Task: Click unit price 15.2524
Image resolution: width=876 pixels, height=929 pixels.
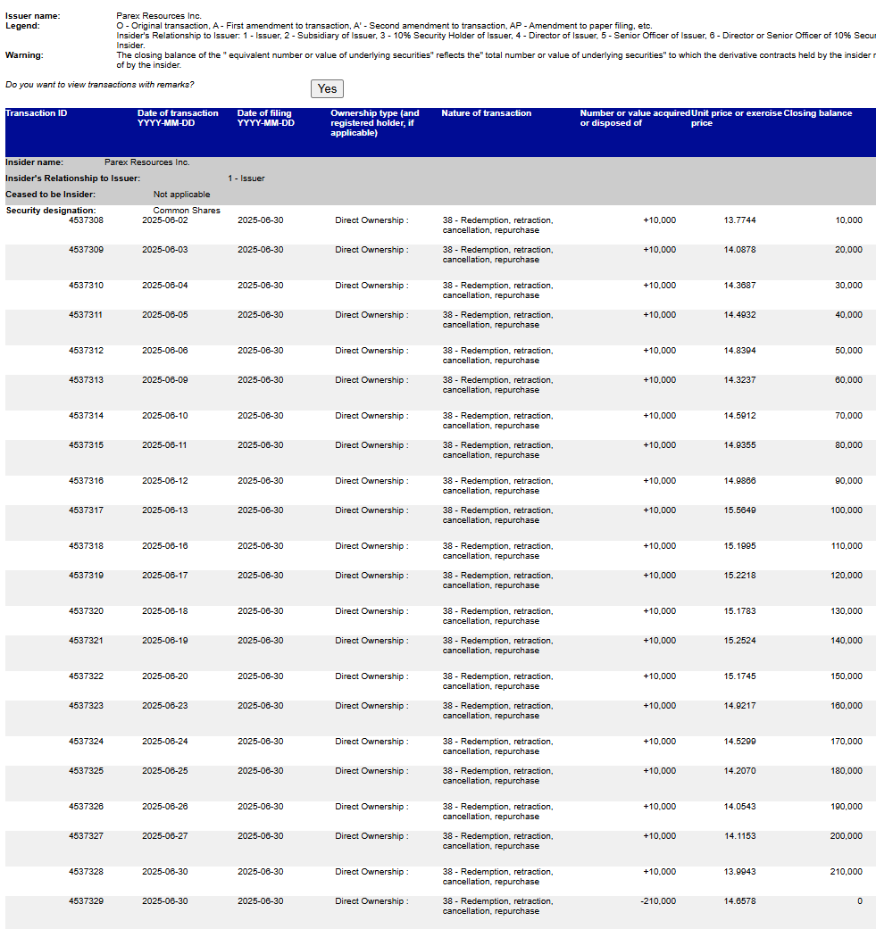Action: pos(739,641)
